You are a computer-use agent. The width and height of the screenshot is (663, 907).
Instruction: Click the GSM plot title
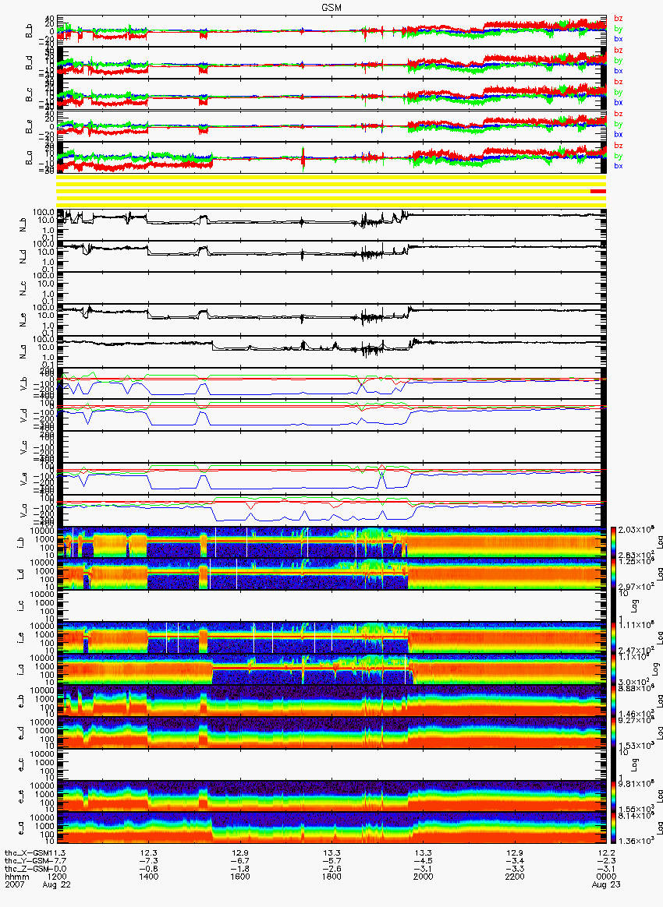[331, 7]
